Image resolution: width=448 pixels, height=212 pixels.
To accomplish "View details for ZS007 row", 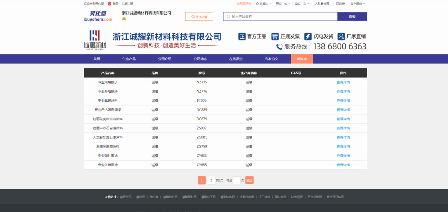I will [x=343, y=128].
